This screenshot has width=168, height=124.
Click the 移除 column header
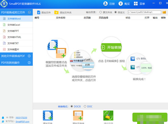[x=163, y=18]
